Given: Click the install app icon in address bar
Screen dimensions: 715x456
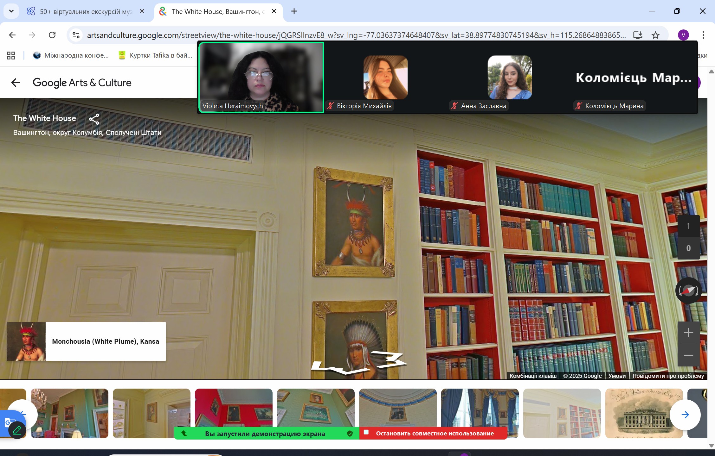Looking at the screenshot, I should click(638, 35).
